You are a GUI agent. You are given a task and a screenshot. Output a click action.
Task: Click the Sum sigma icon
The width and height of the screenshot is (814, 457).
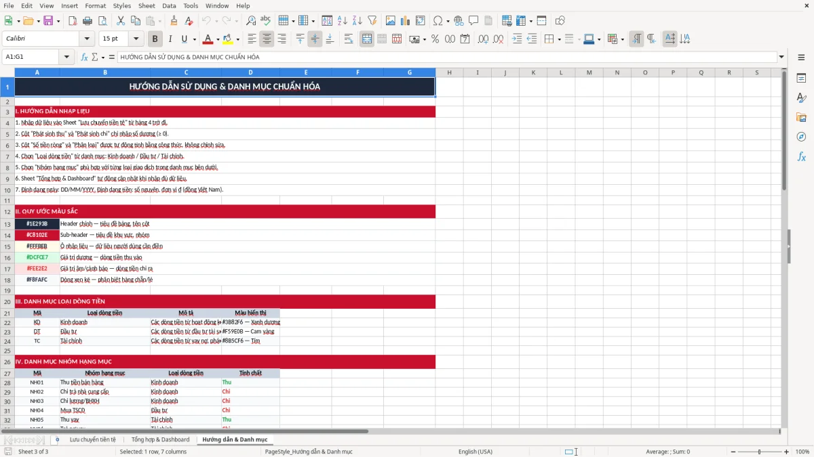point(94,57)
